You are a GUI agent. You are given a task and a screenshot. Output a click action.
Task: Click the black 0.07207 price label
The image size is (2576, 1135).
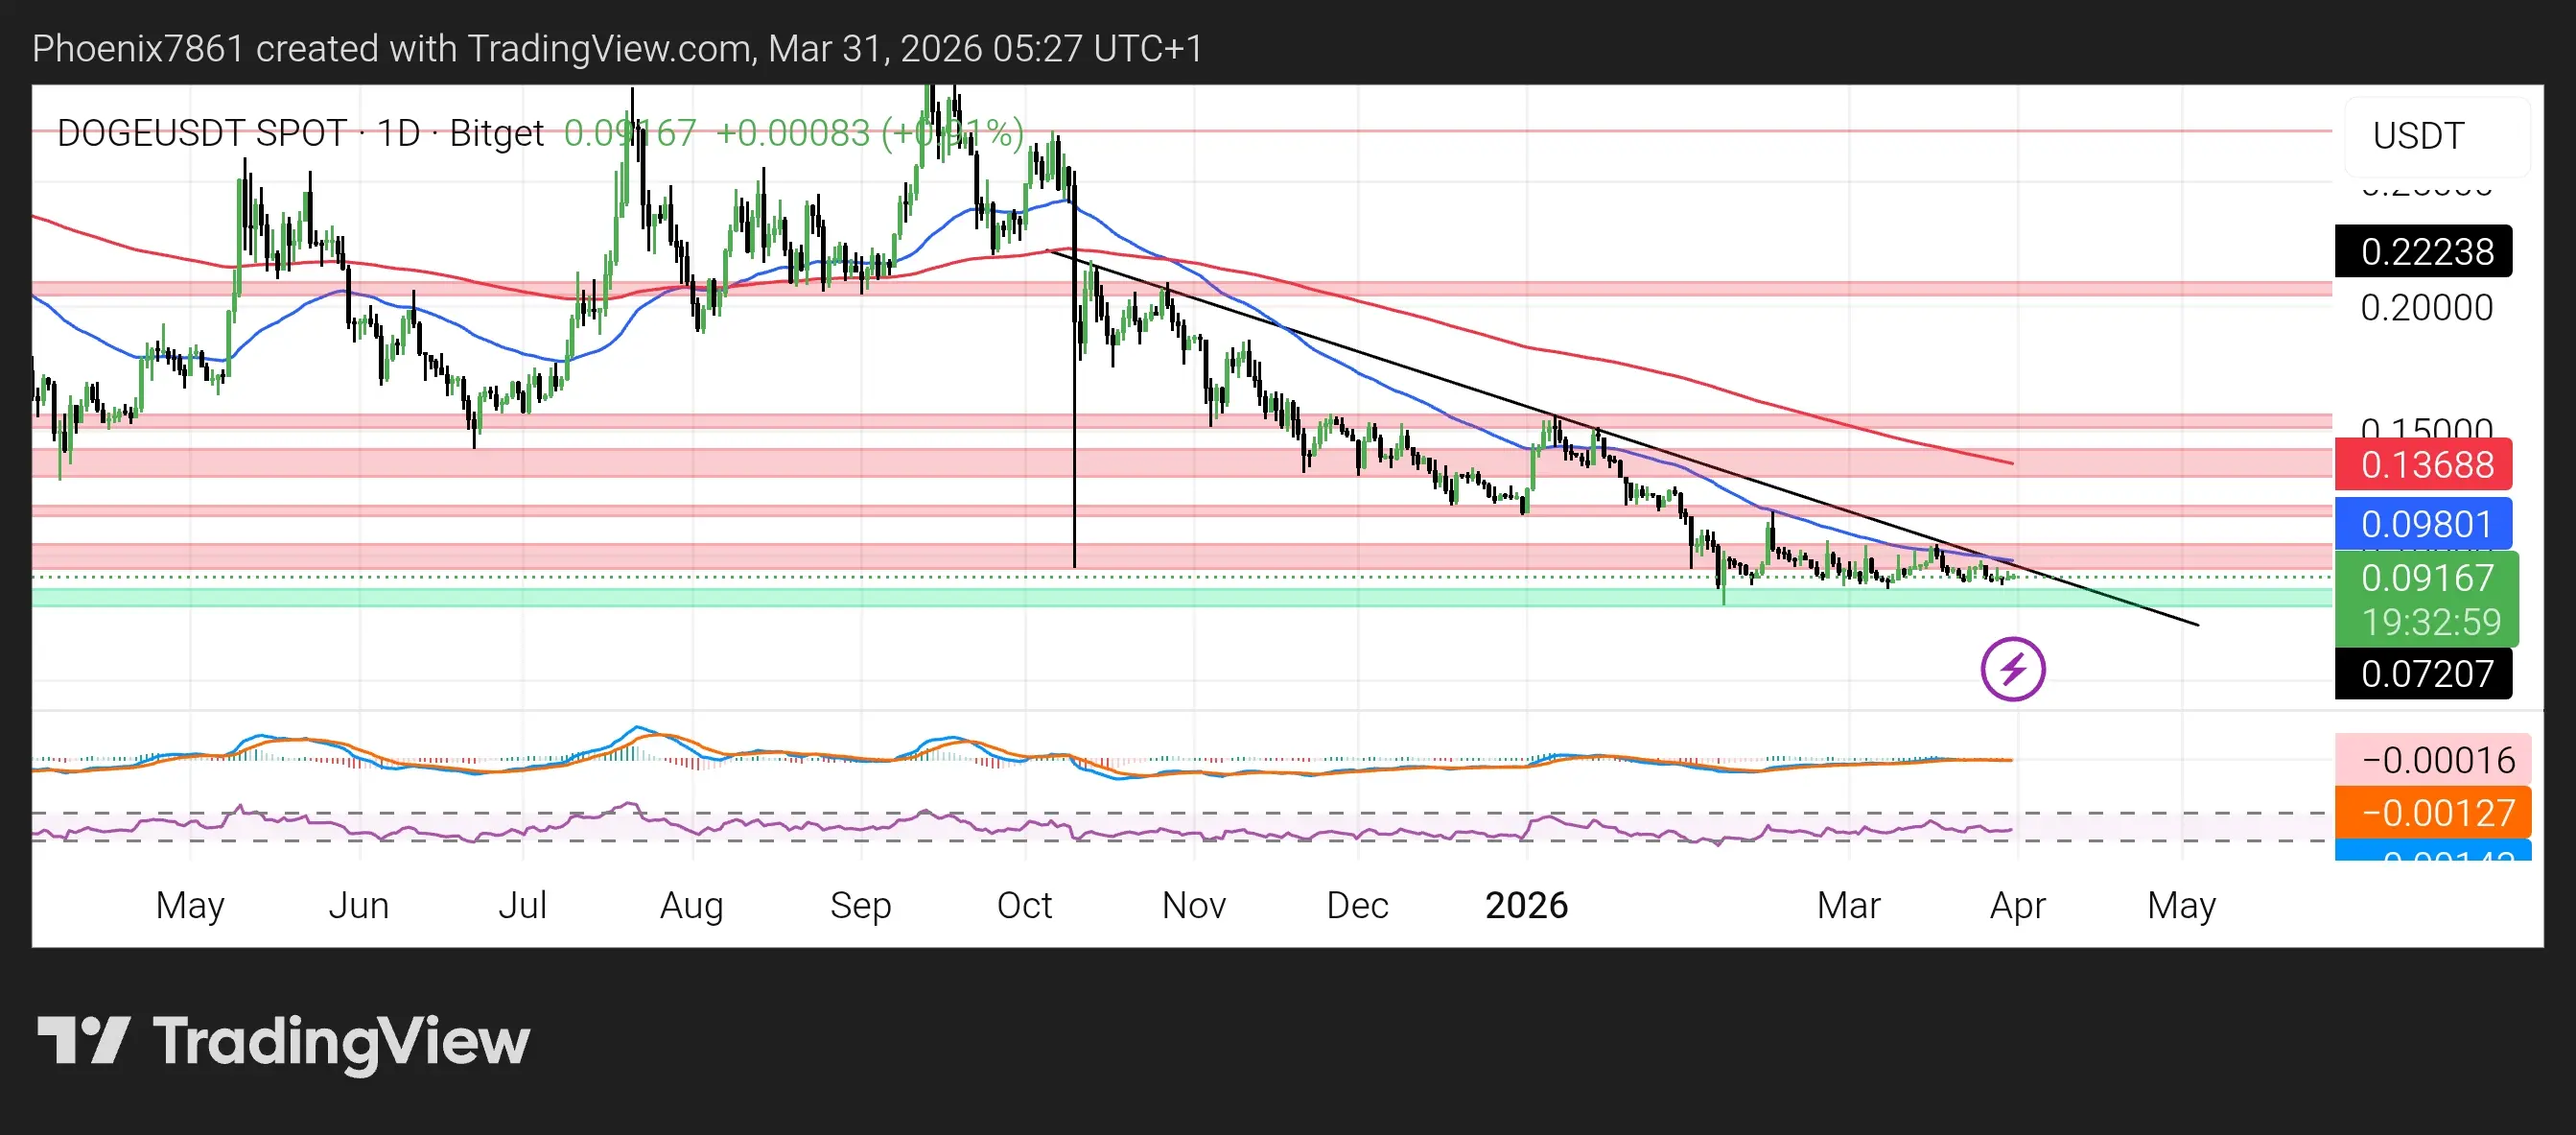pos(2426,674)
